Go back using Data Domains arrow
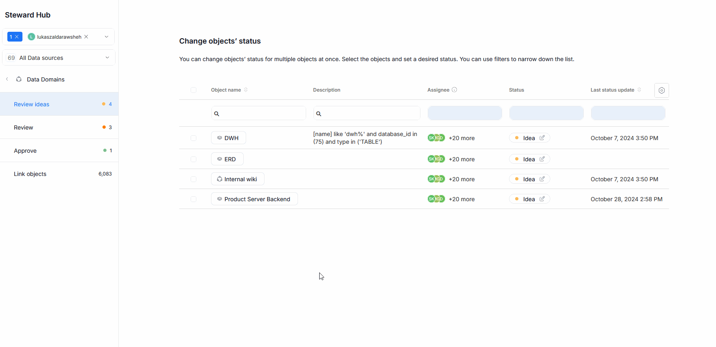The width and height of the screenshot is (716, 347). pyautogui.click(x=7, y=79)
